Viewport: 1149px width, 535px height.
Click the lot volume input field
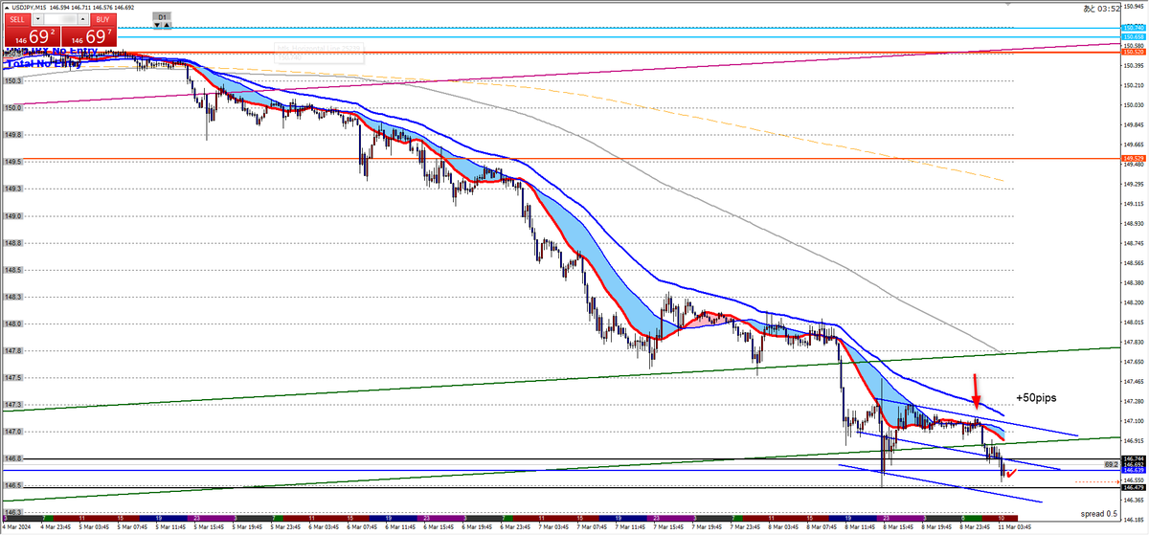[60, 19]
